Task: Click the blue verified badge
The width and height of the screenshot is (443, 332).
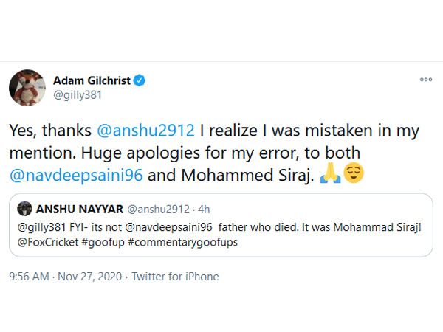Action: [145, 80]
